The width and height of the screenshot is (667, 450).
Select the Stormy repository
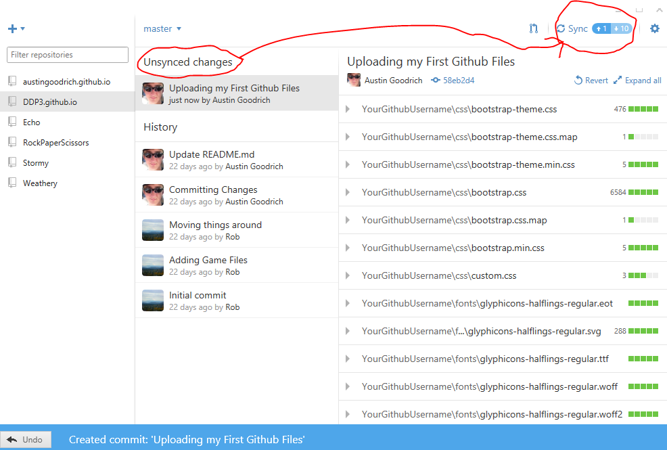pos(35,163)
